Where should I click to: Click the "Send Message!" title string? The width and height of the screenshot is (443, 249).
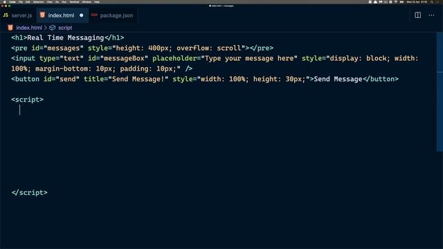pos(138,79)
